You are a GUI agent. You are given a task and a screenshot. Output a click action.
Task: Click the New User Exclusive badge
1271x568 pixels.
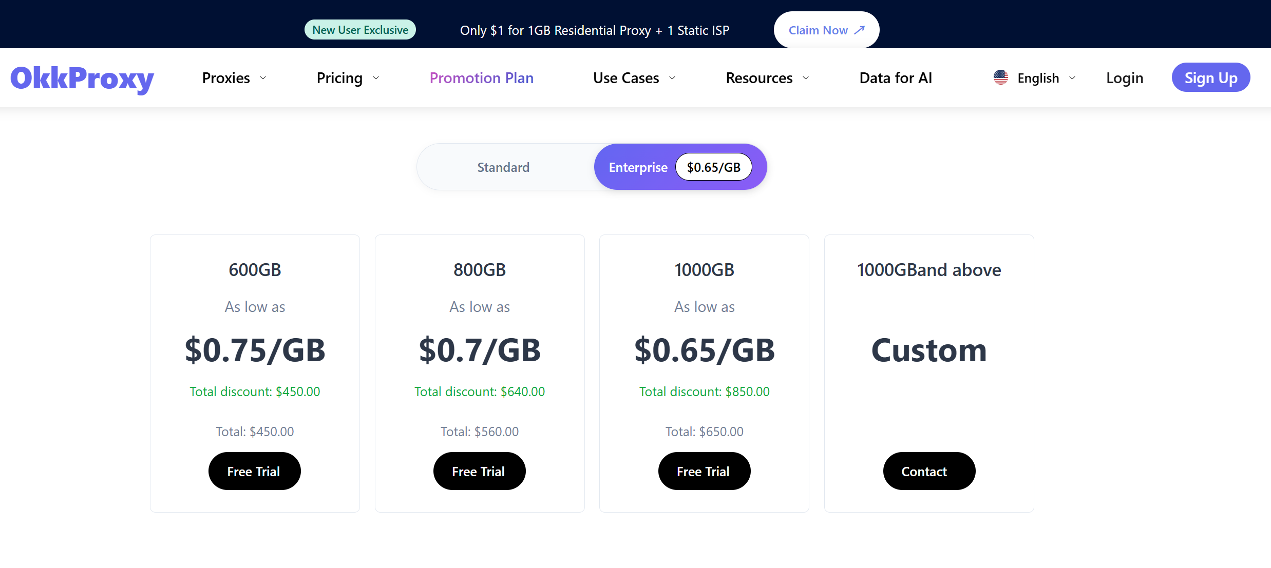click(360, 30)
